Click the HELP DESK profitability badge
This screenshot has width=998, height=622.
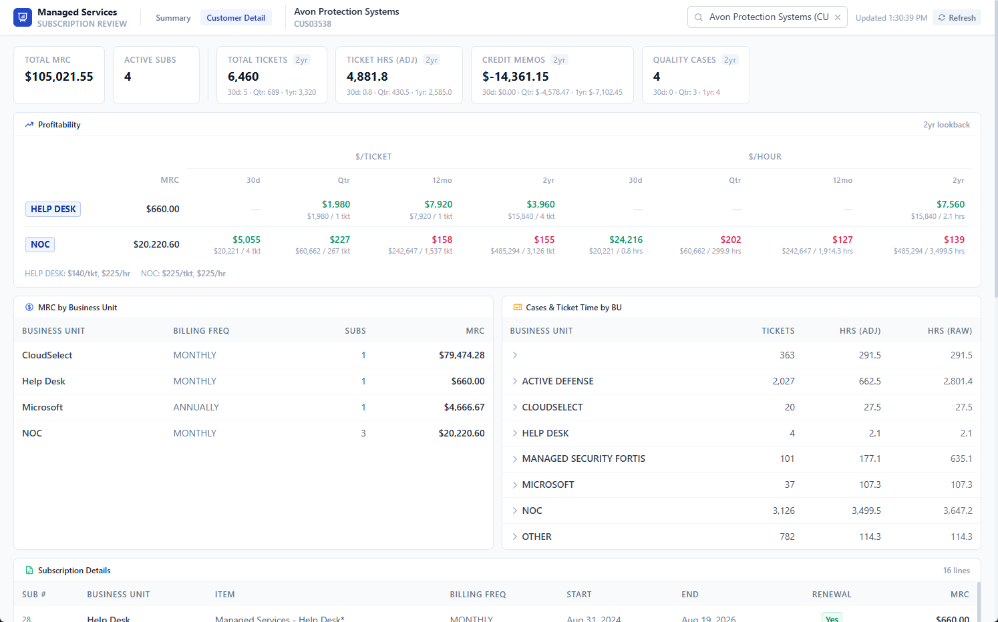click(x=53, y=209)
